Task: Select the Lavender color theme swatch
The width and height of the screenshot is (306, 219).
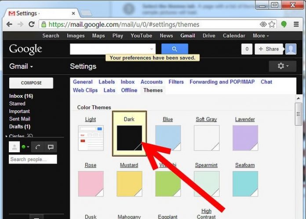Action: pyautogui.click(x=245, y=138)
